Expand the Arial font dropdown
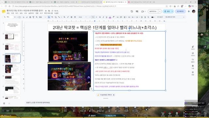 point(83,17)
